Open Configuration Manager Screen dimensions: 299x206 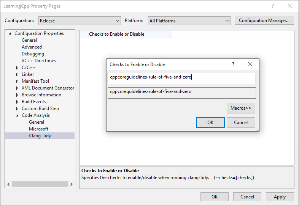[264, 20]
